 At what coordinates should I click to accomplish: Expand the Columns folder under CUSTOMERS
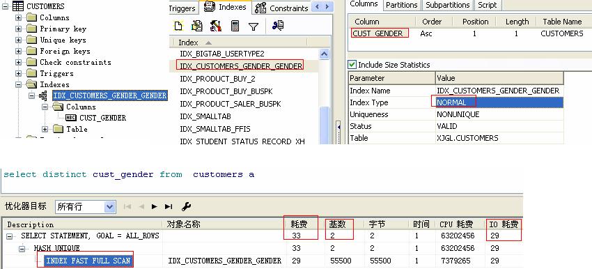tap(18, 17)
